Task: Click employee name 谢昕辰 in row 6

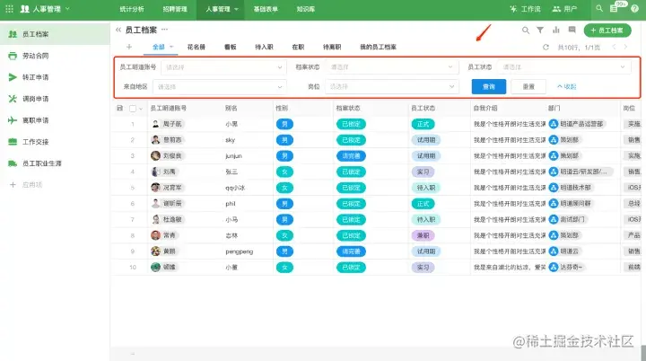Action: (172, 203)
